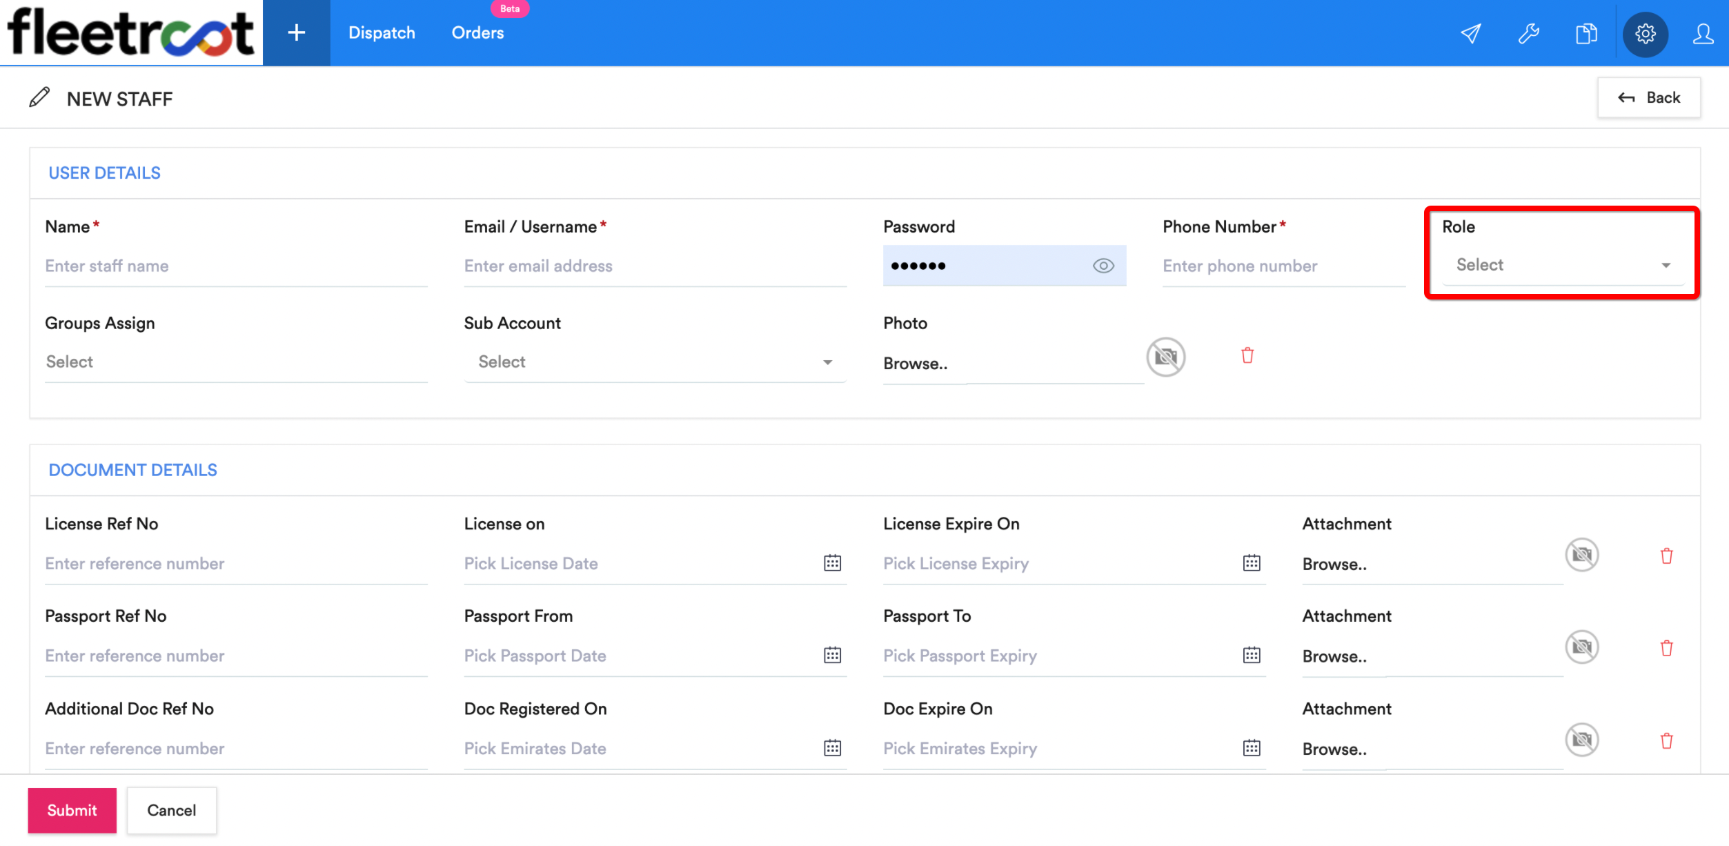
Task: Open the wrench maintenance icon
Action: click(1528, 33)
